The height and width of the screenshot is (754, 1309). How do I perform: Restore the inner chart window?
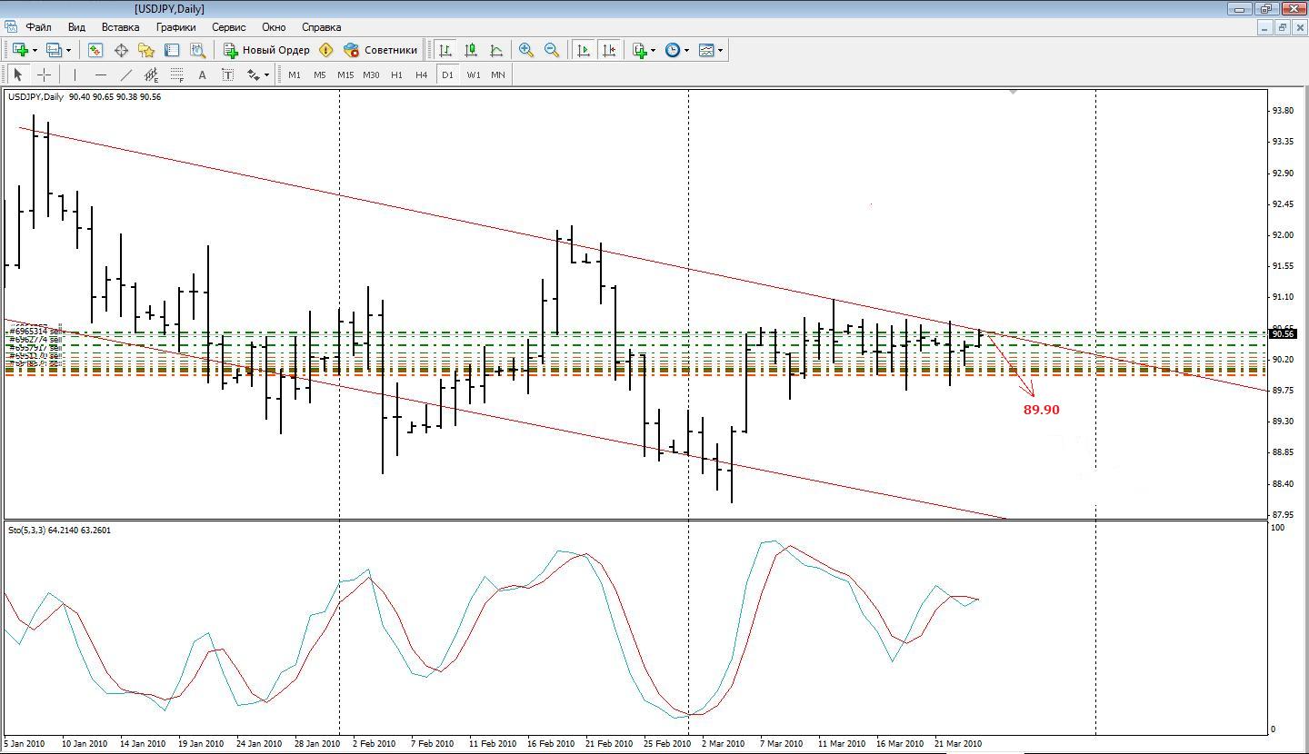click(x=1283, y=27)
